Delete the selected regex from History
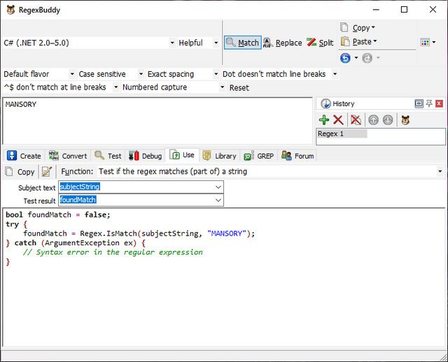The image size is (448, 362). (x=338, y=120)
